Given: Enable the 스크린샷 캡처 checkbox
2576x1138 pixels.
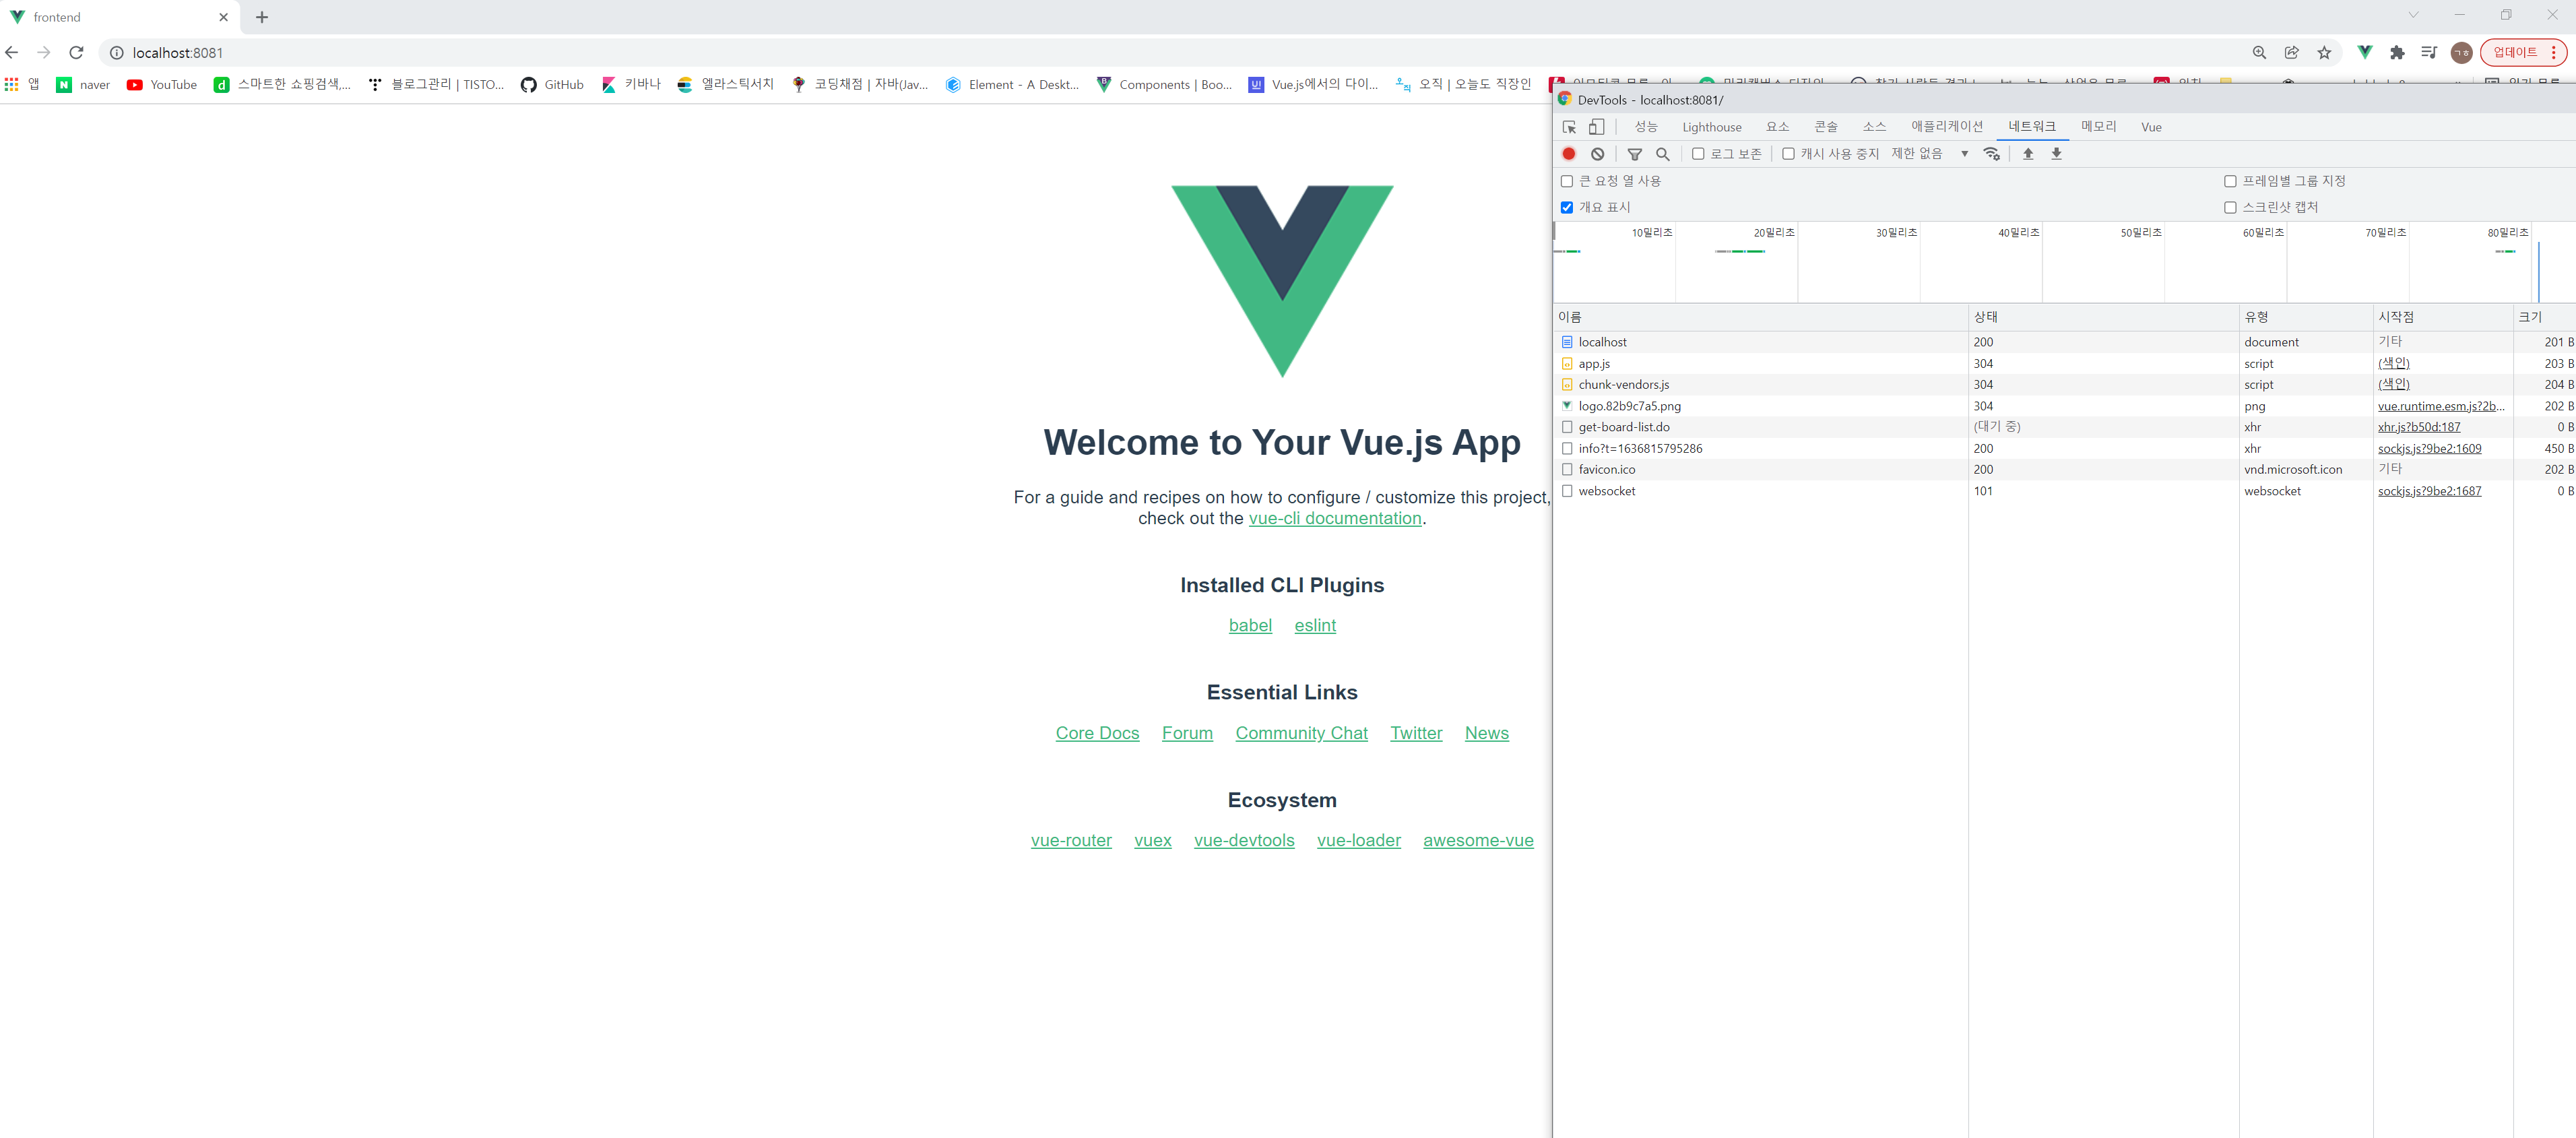Looking at the screenshot, I should point(2229,208).
